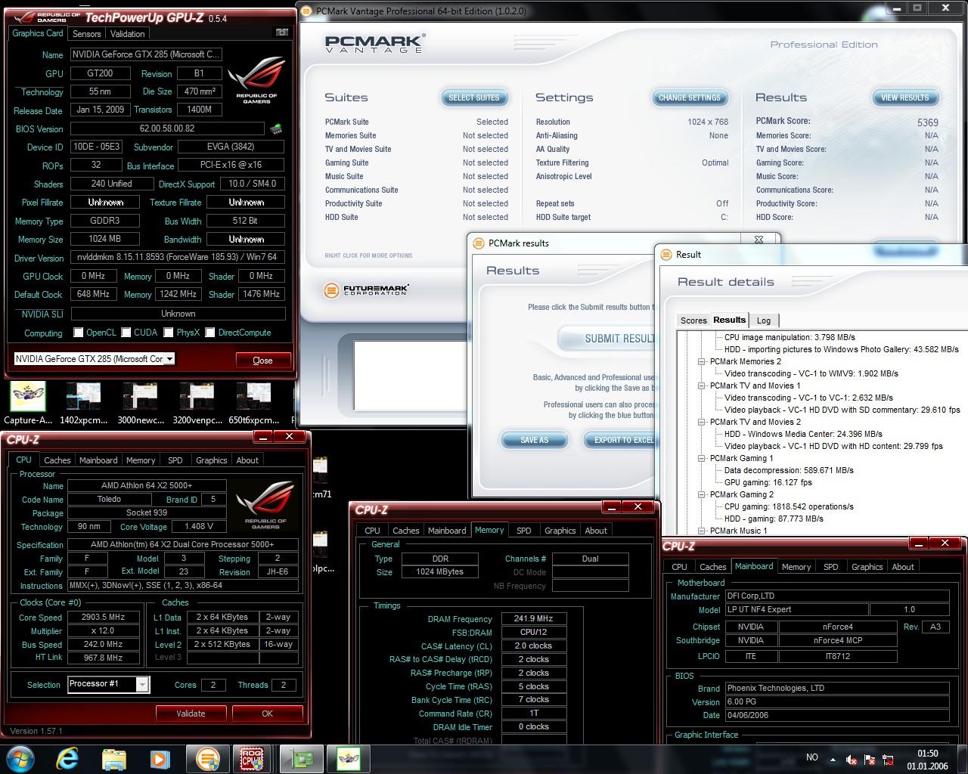Click the Close button in GPU-Z
The image size is (968, 774).
tap(262, 361)
